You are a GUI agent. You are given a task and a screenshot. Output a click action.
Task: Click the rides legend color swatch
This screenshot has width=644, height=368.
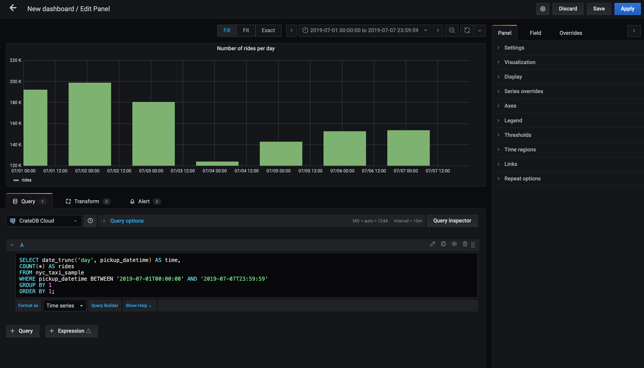[16, 180]
